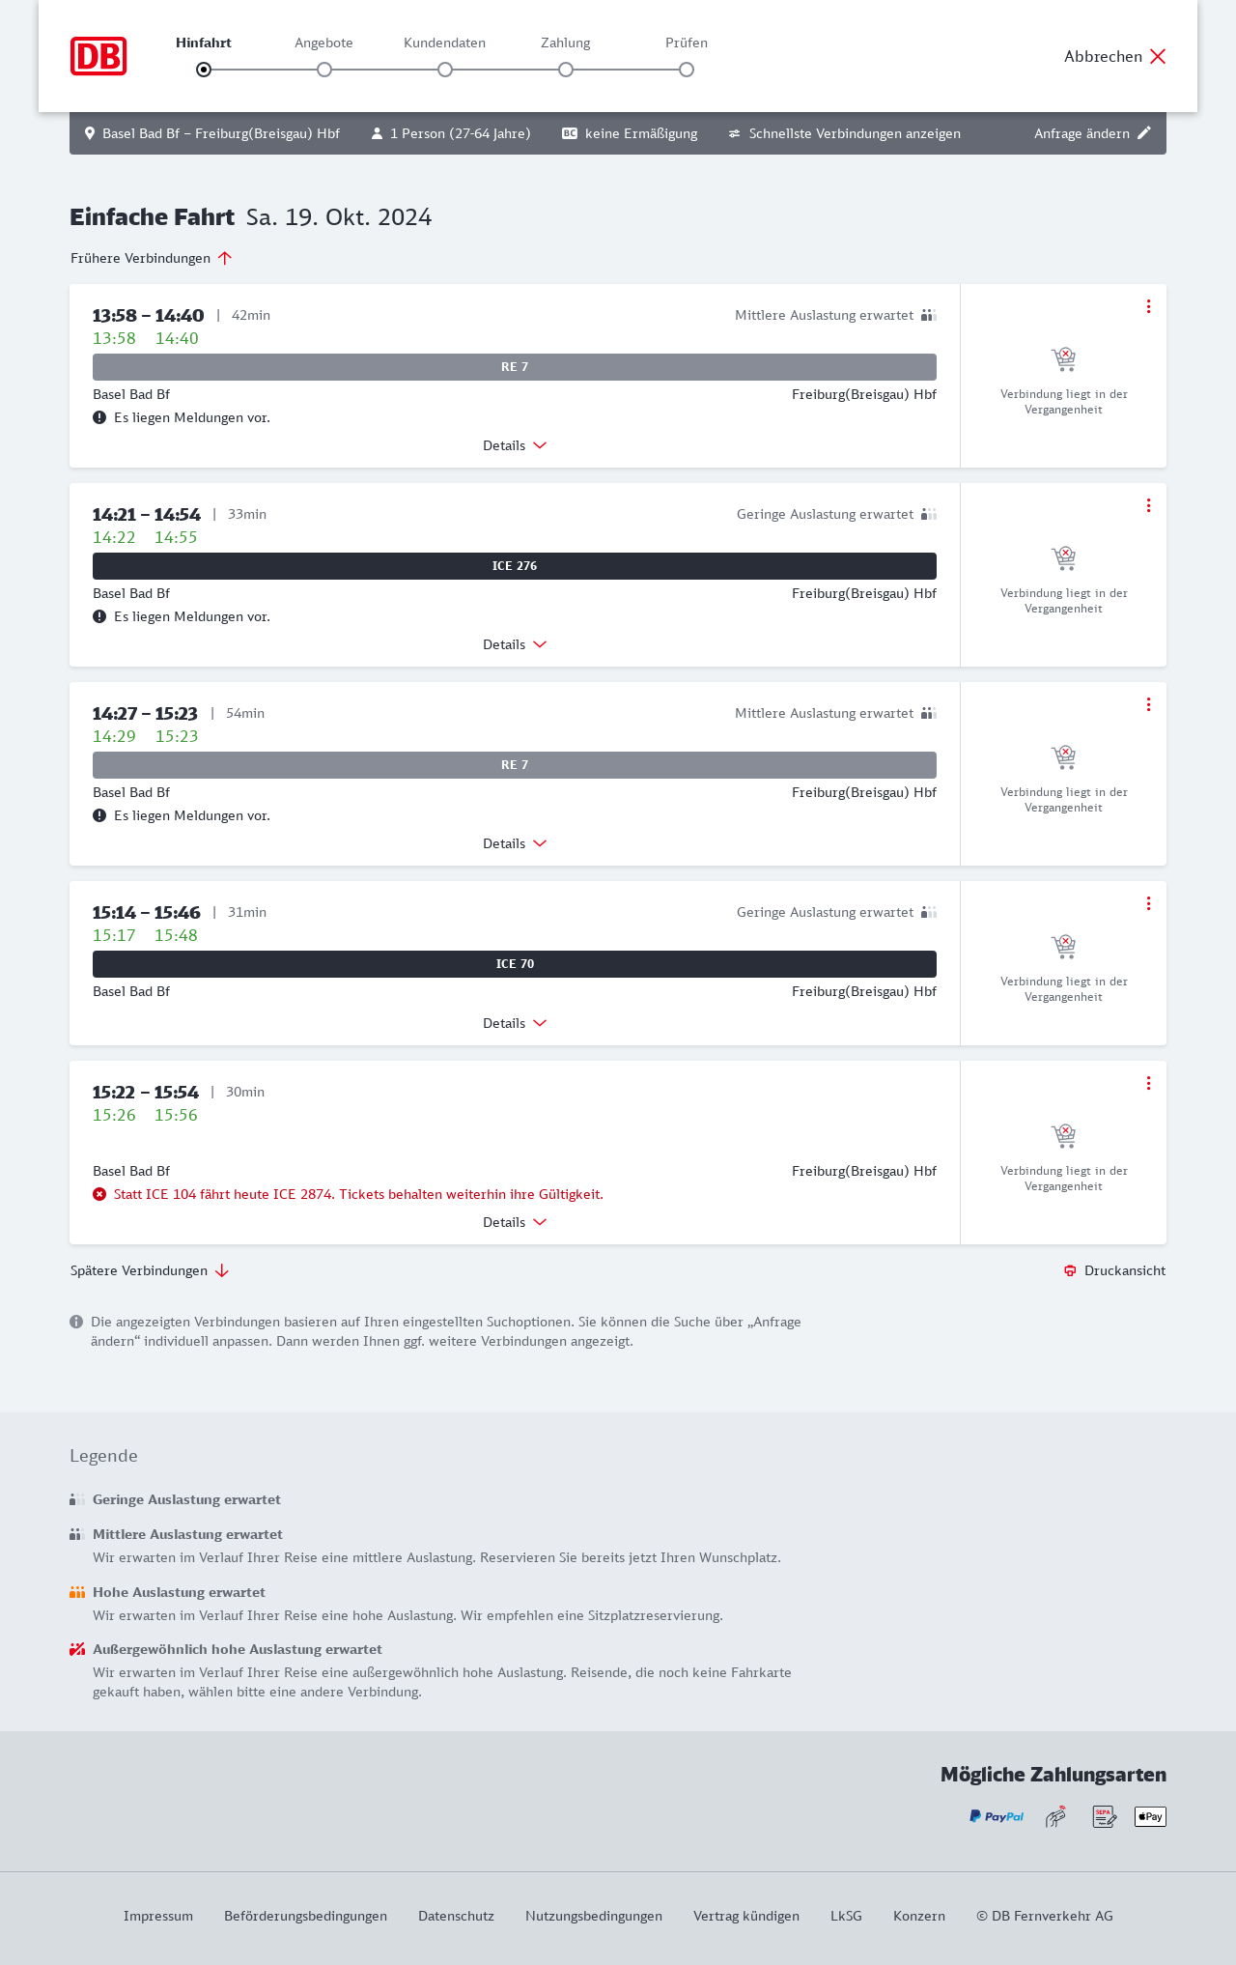Open three-dot menu for ICE 70 connection
This screenshot has width=1236, height=1965.
click(1148, 903)
